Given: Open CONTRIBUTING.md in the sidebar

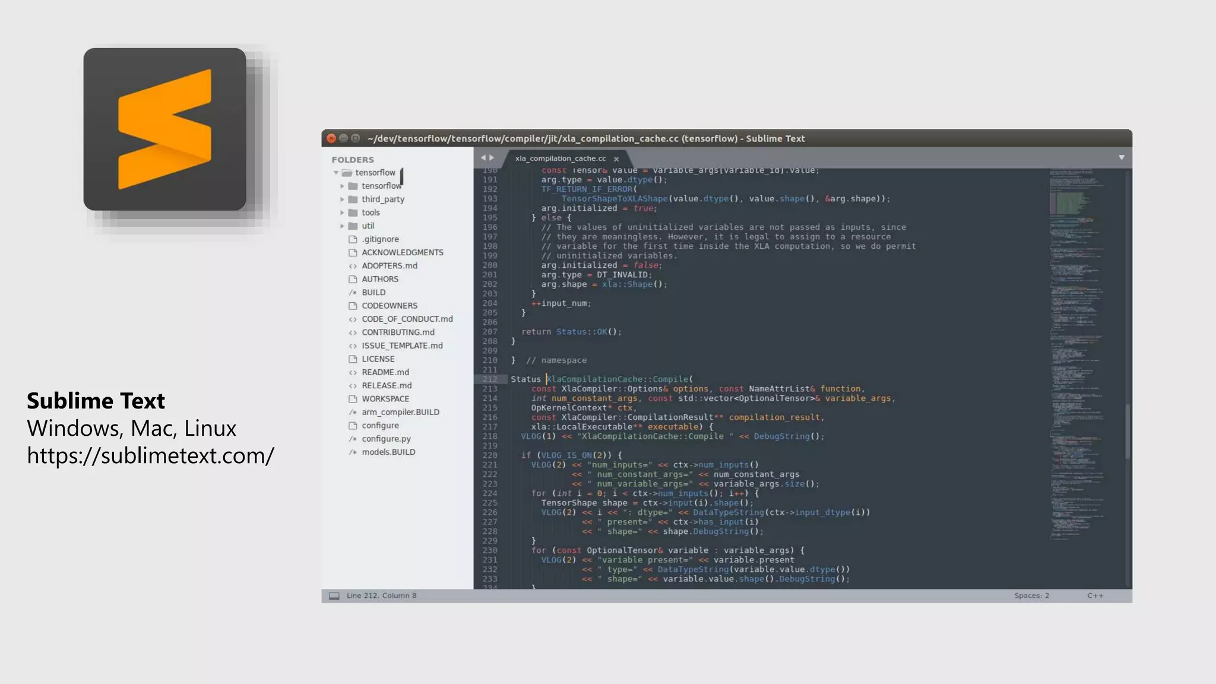Looking at the screenshot, I should (x=398, y=332).
